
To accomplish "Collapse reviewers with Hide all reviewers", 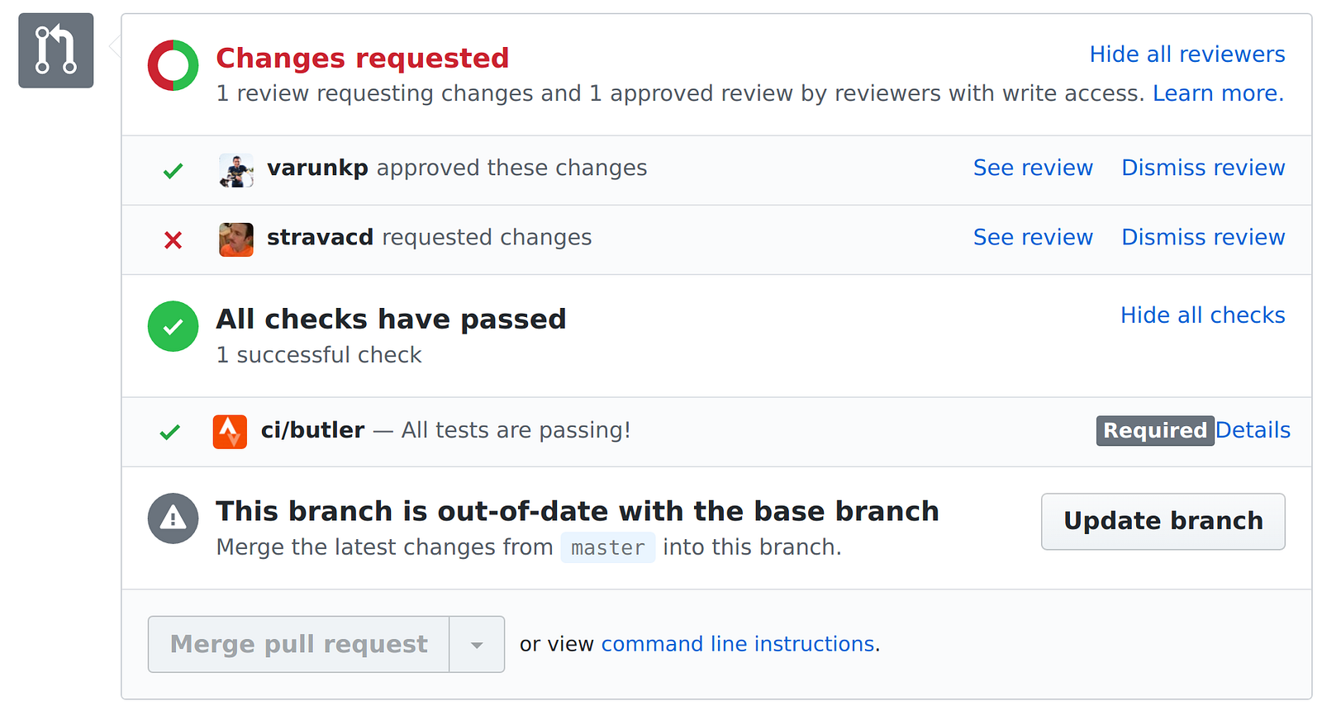I will click(x=1186, y=54).
